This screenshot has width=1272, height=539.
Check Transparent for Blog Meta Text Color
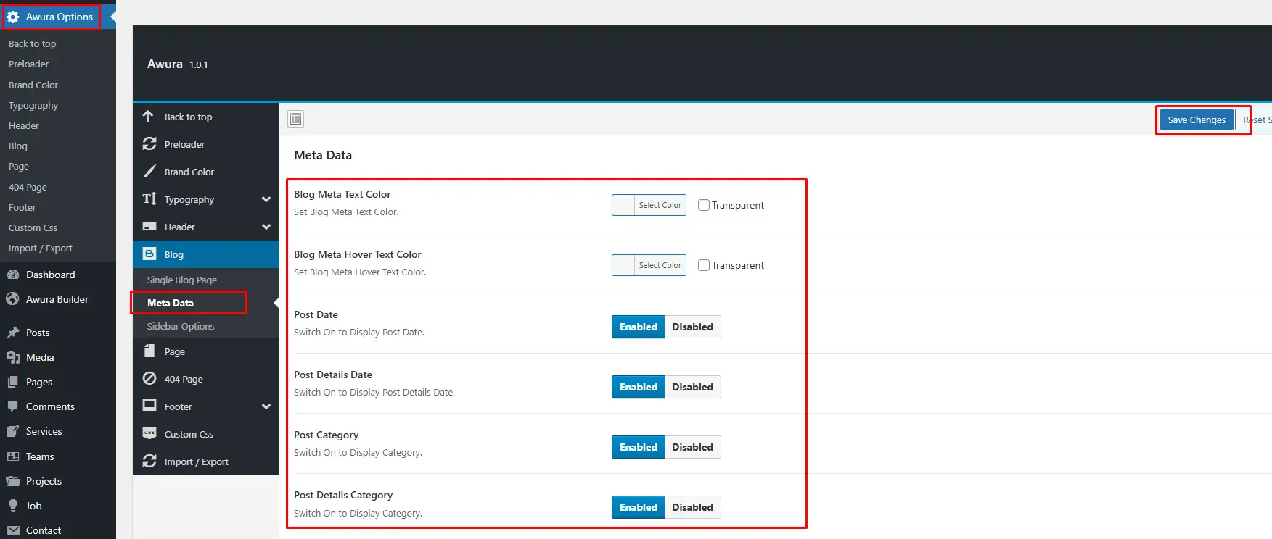(704, 205)
